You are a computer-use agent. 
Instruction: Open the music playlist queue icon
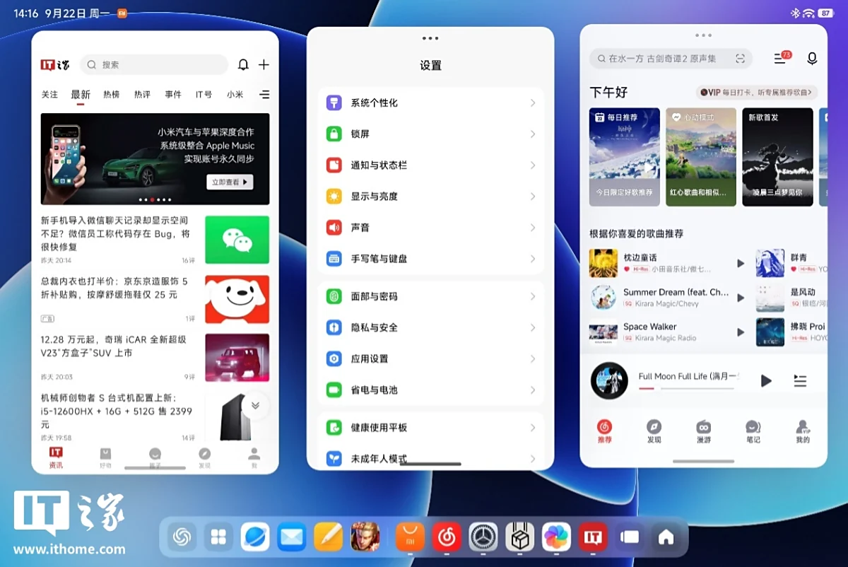pos(800,381)
